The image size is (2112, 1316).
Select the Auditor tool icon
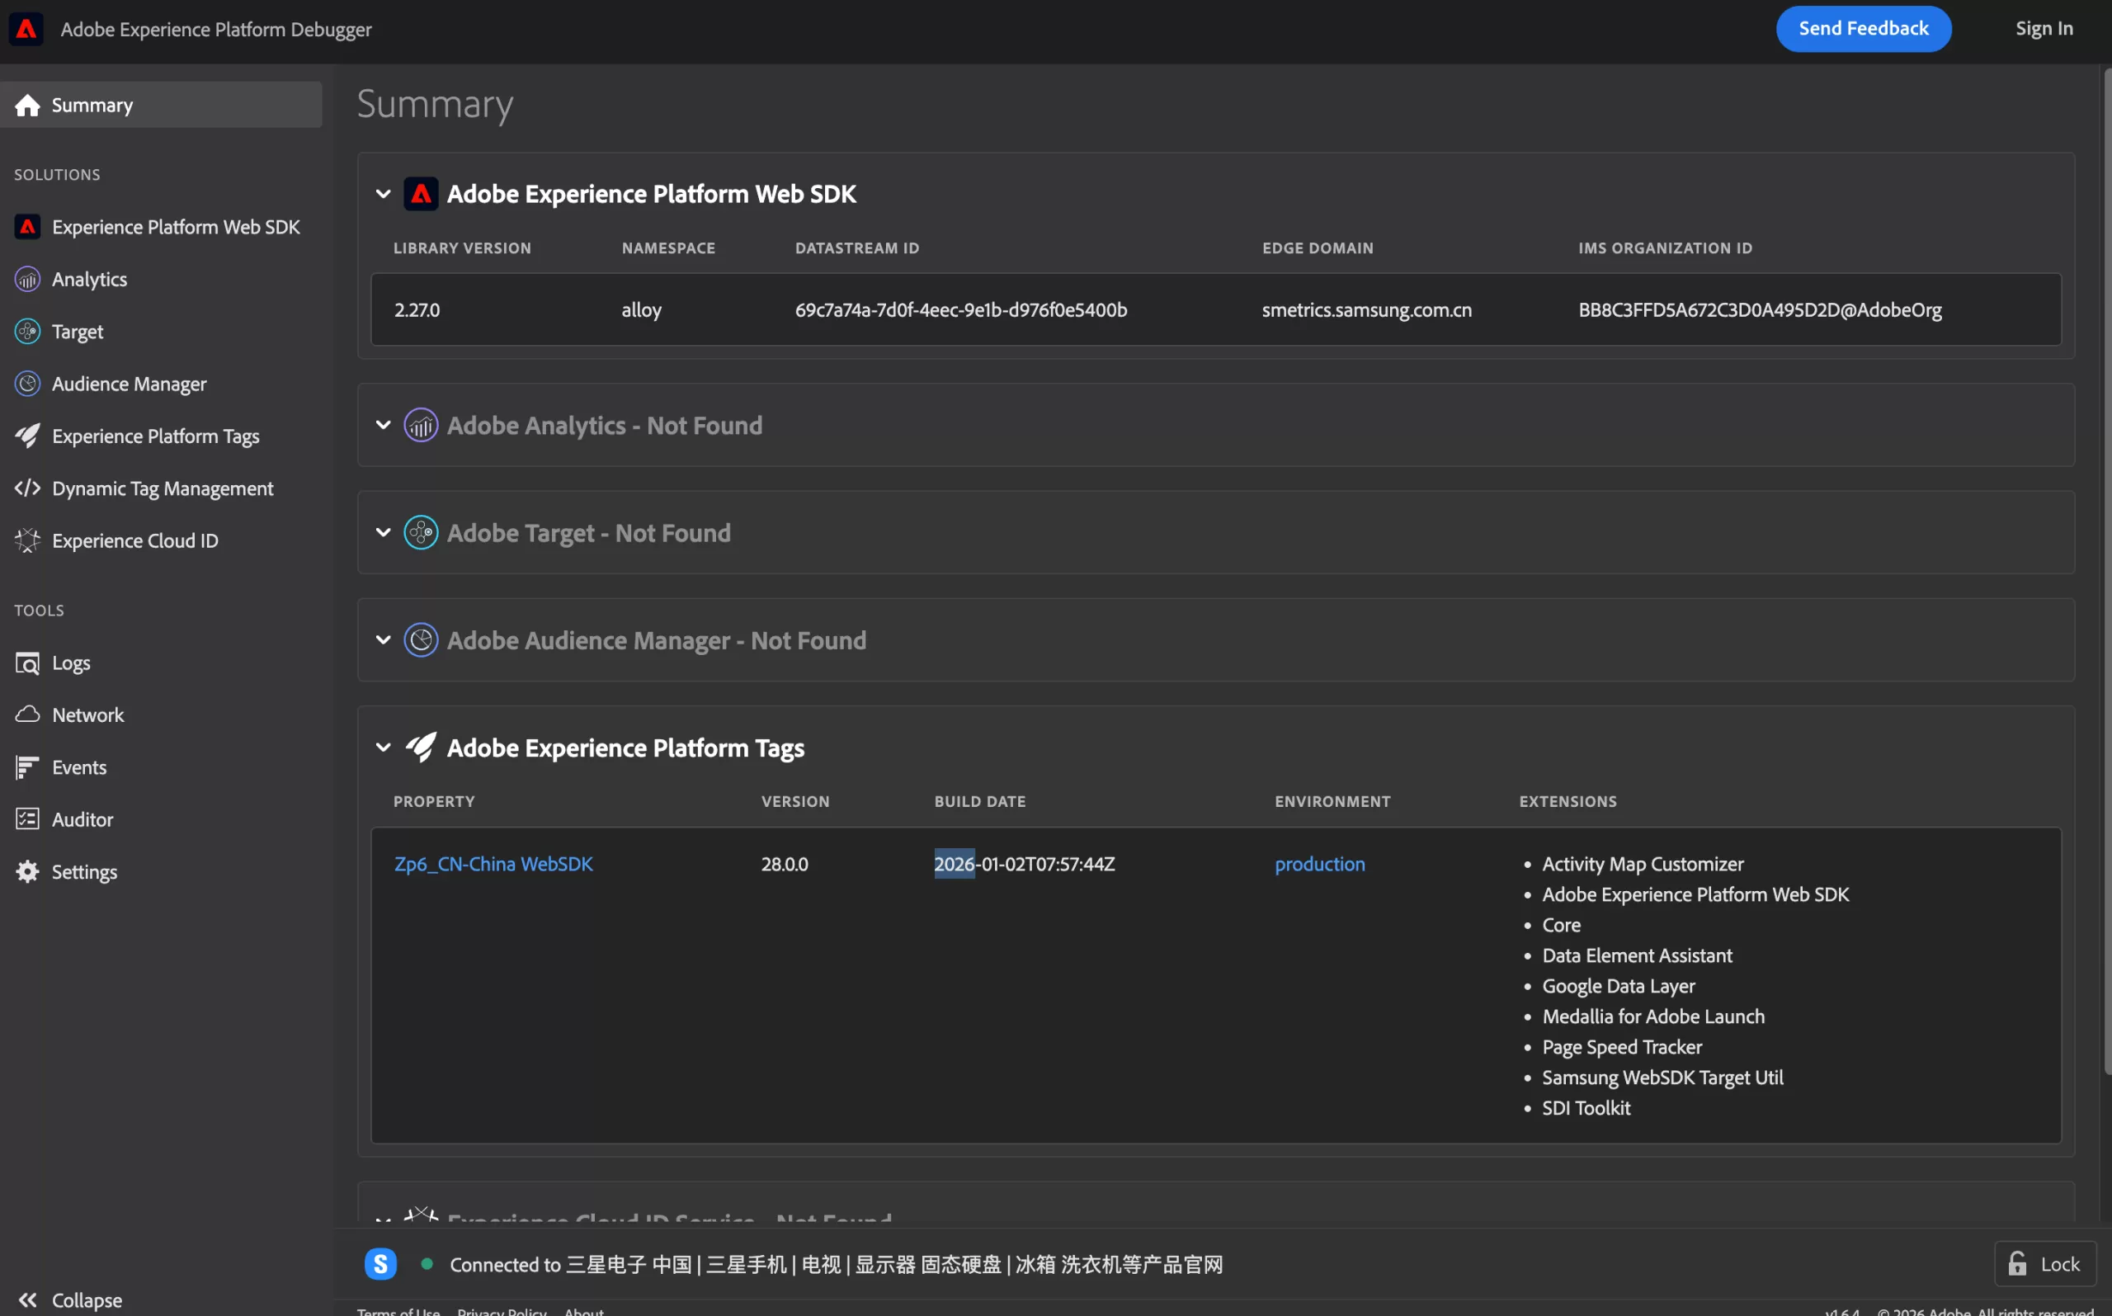27,818
